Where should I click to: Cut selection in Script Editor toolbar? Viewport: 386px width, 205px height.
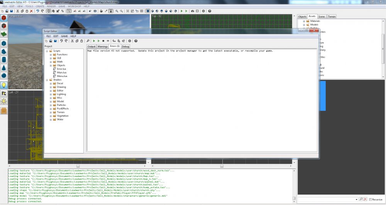[73, 41]
